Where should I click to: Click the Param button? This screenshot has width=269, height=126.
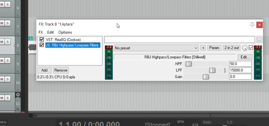click(214, 48)
